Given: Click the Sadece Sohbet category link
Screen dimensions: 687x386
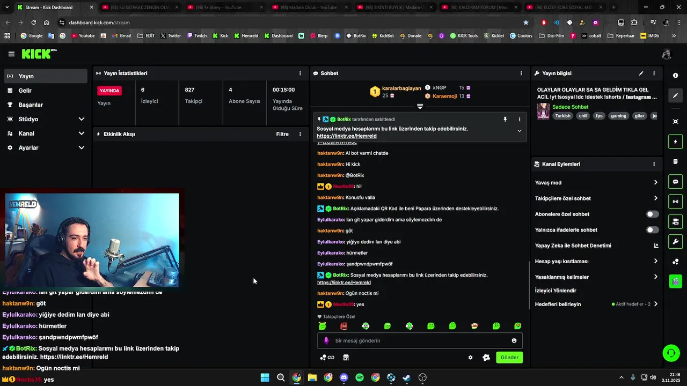Looking at the screenshot, I should click(x=571, y=107).
